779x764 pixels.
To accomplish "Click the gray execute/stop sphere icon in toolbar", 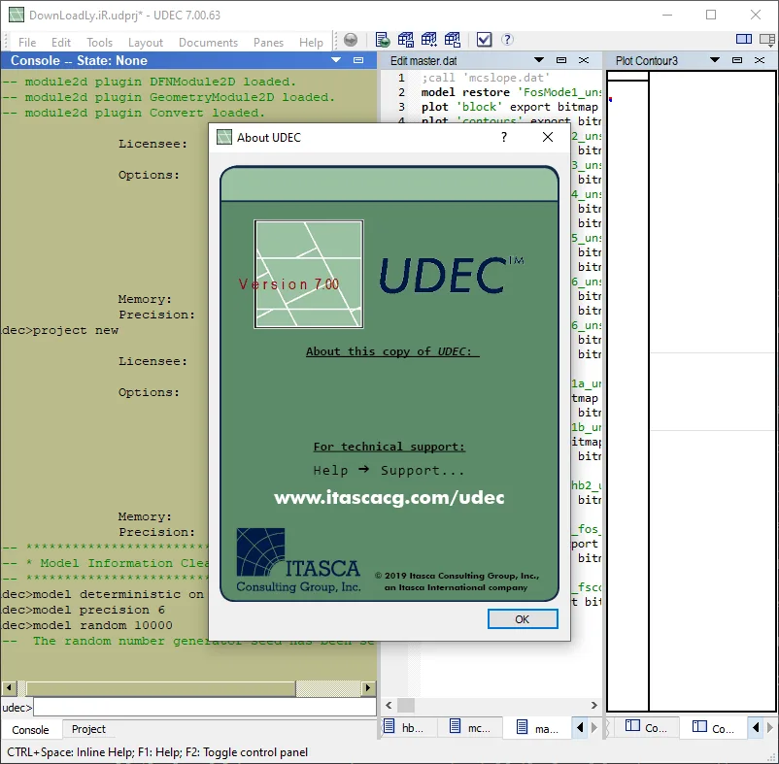I will coord(351,40).
